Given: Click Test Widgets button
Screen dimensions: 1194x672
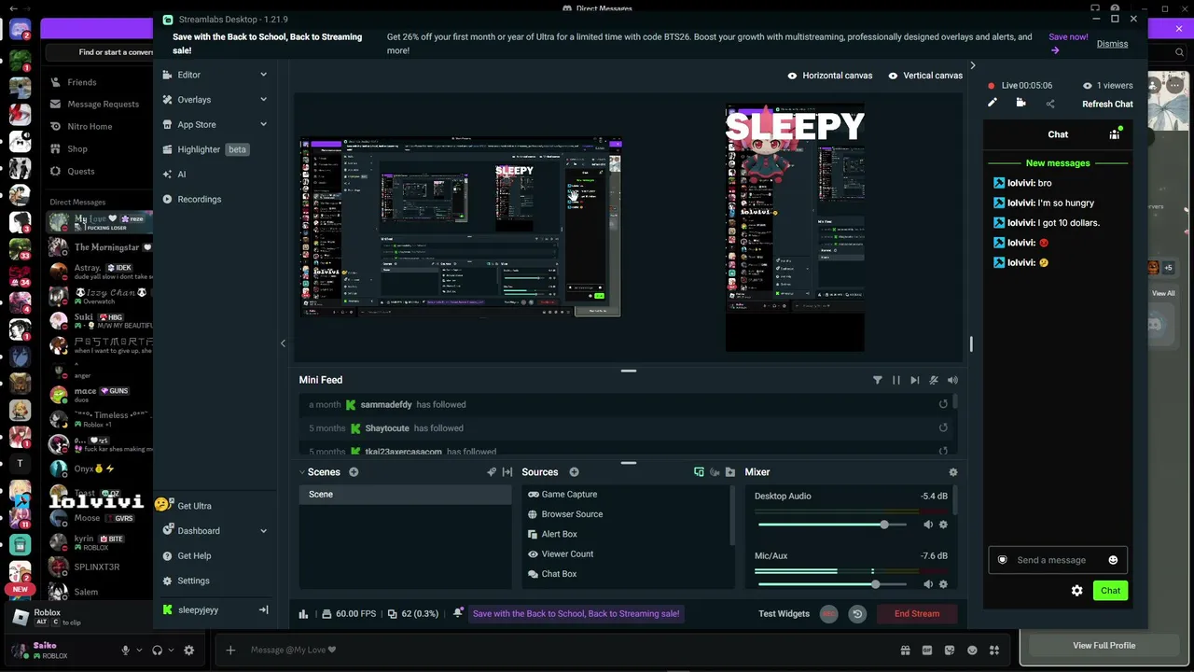Looking at the screenshot, I should [784, 614].
